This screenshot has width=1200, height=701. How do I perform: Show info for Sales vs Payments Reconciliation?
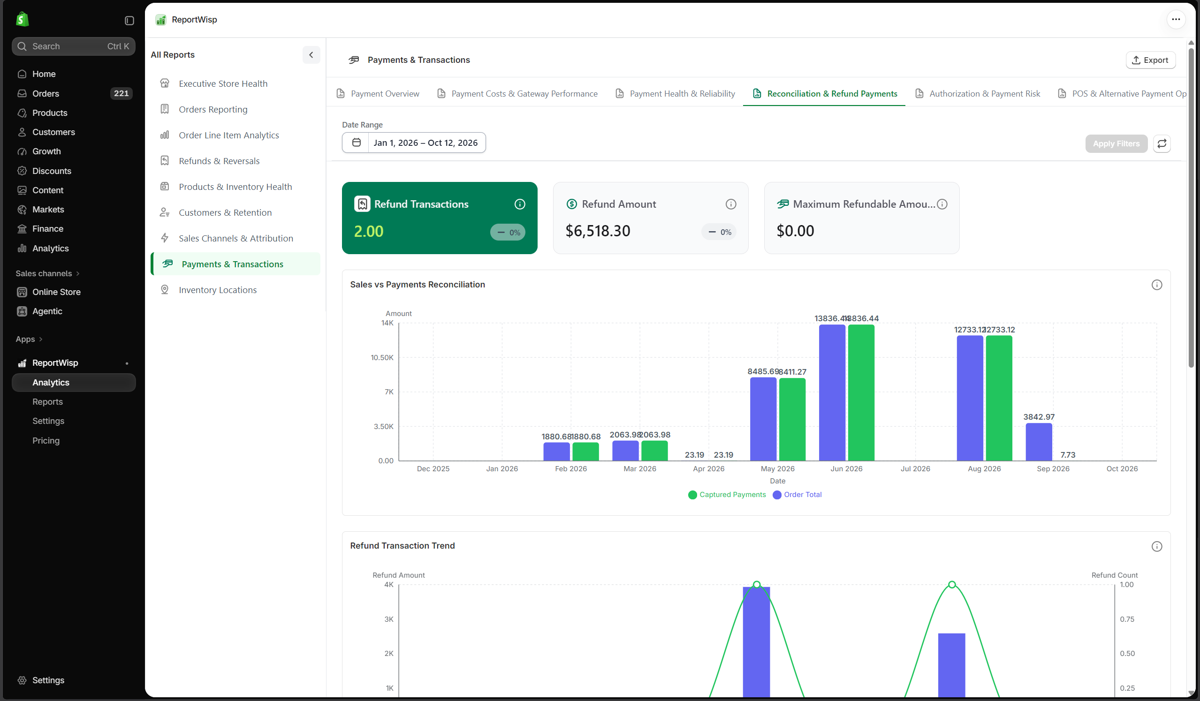coord(1156,285)
